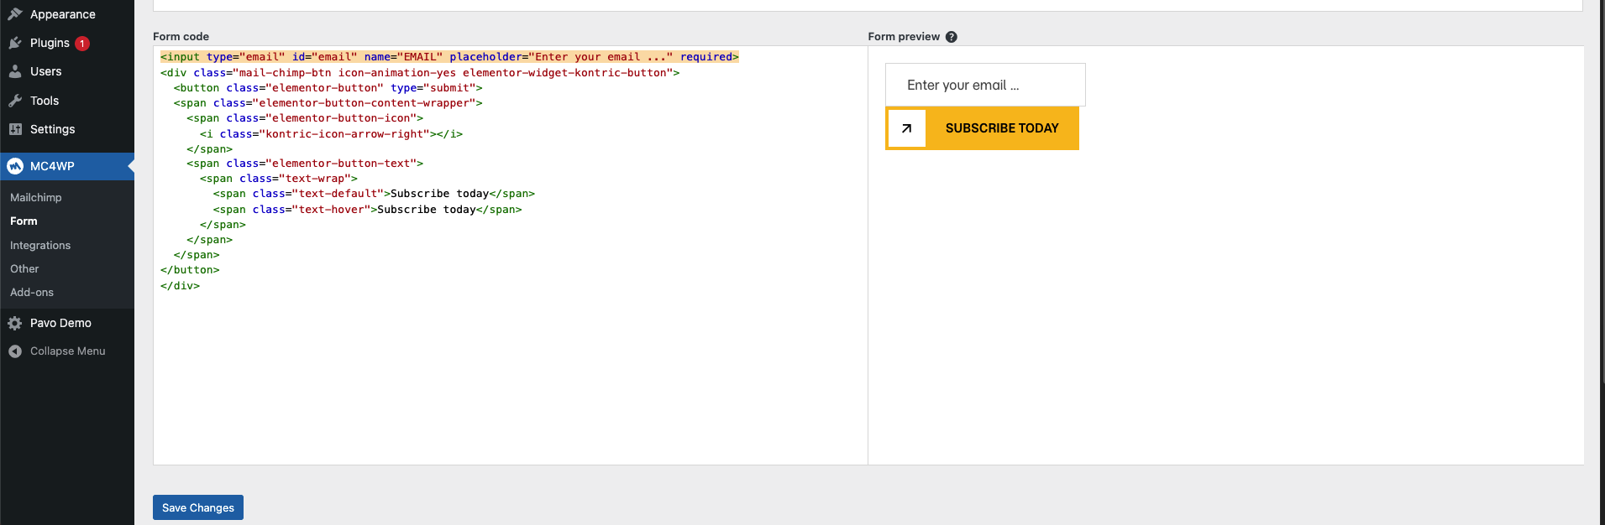Click the arrow icon in subscribe button
This screenshot has height=525, width=1605.
(906, 128)
